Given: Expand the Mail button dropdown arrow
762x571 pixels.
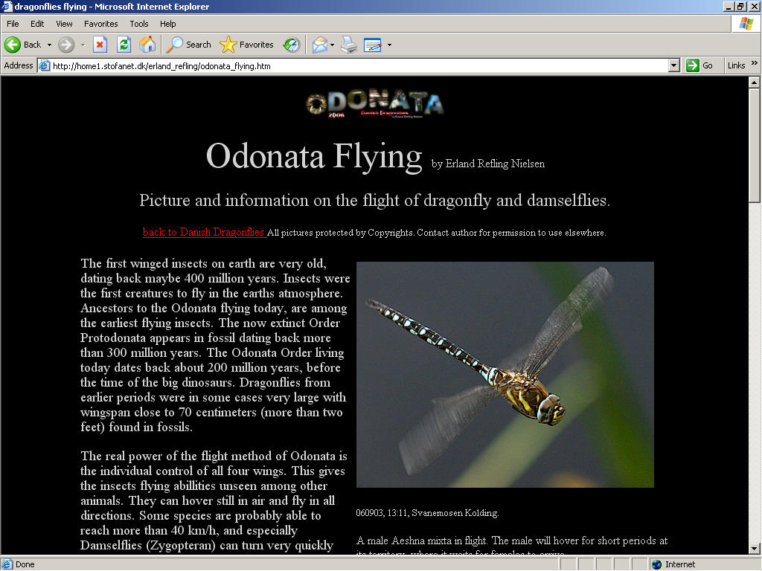Looking at the screenshot, I should tap(332, 45).
